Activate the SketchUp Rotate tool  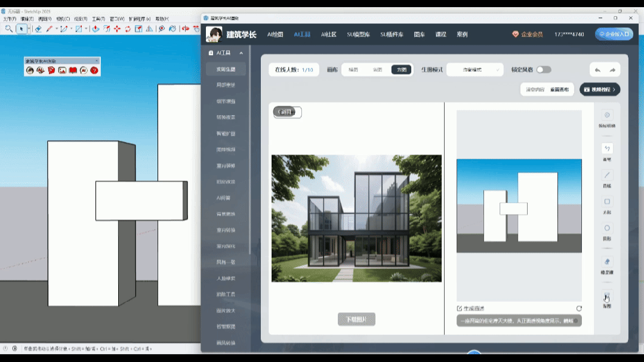[128, 29]
